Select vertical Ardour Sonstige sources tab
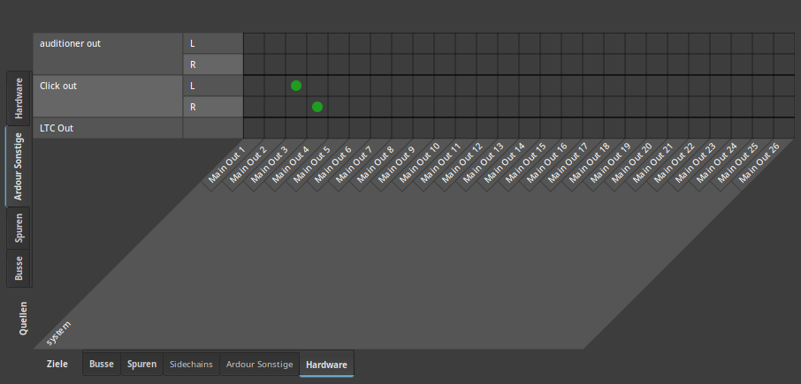 pyautogui.click(x=19, y=167)
